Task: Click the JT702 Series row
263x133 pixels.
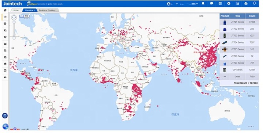Action: [239, 29]
